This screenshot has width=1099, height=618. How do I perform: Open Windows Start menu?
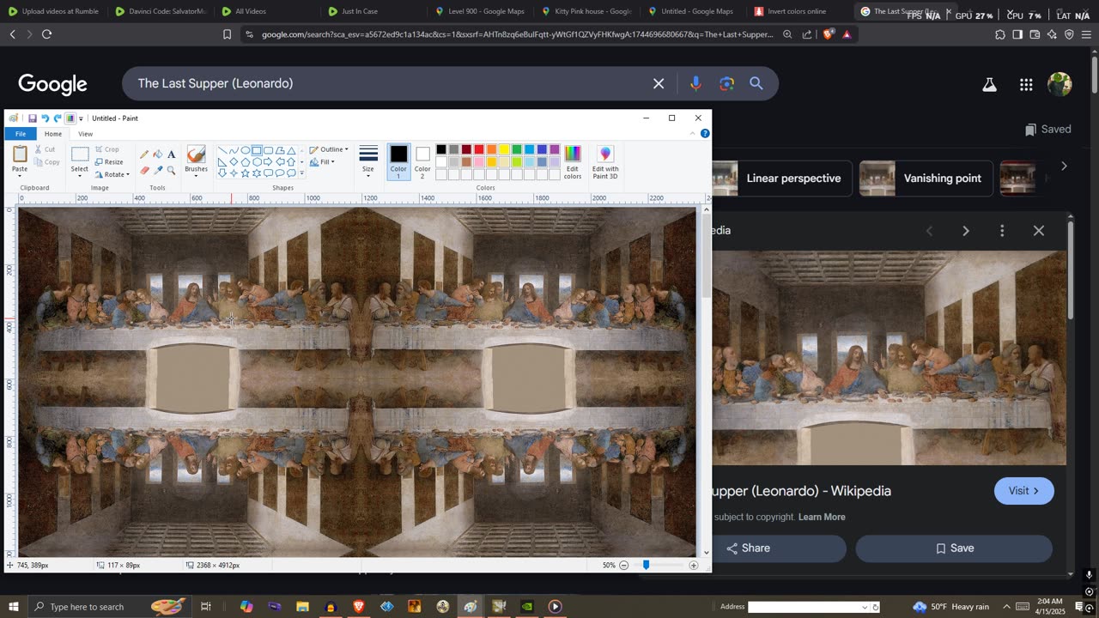click(x=13, y=607)
